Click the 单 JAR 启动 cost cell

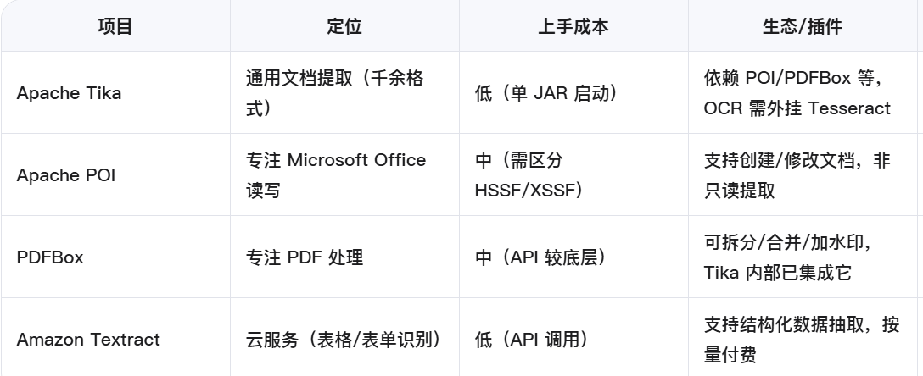[x=545, y=93]
